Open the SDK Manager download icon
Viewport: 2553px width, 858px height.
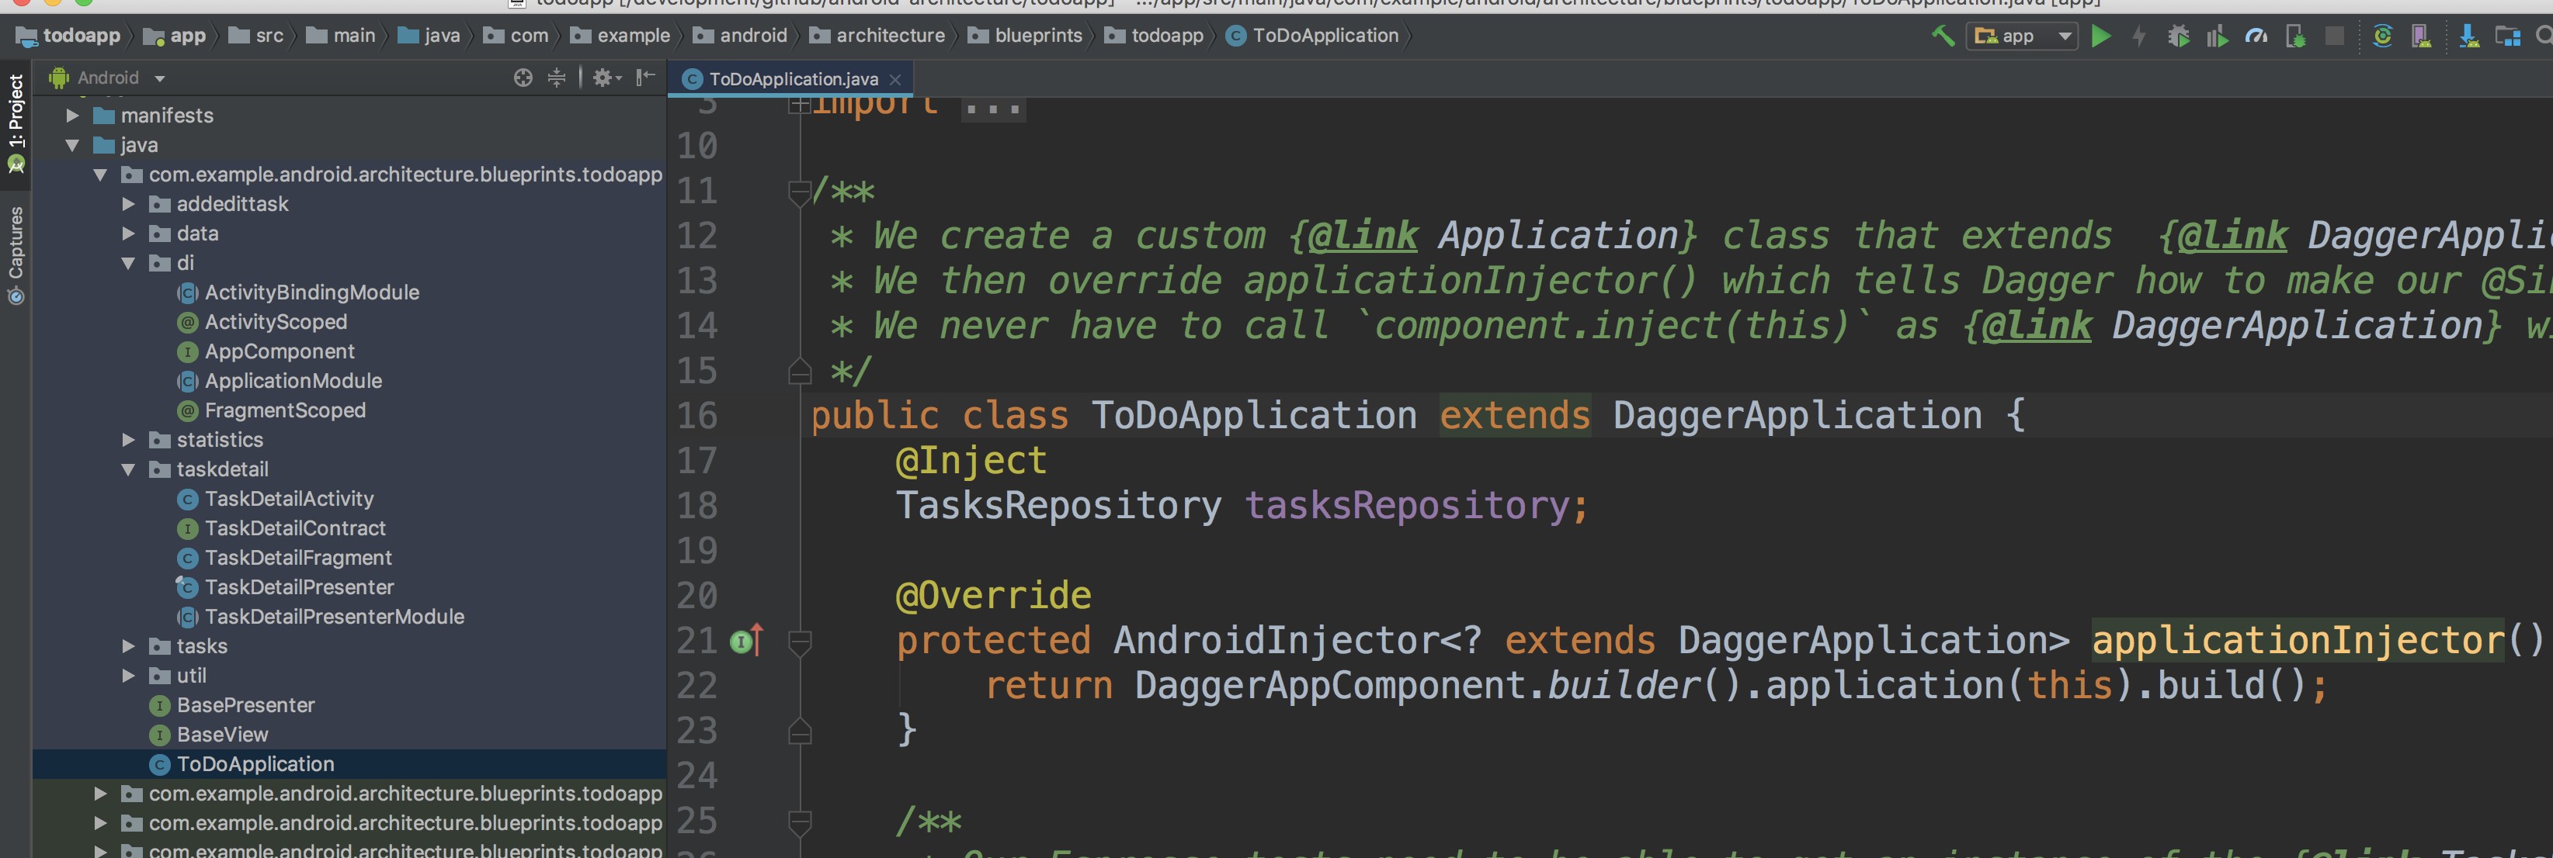point(2469,36)
